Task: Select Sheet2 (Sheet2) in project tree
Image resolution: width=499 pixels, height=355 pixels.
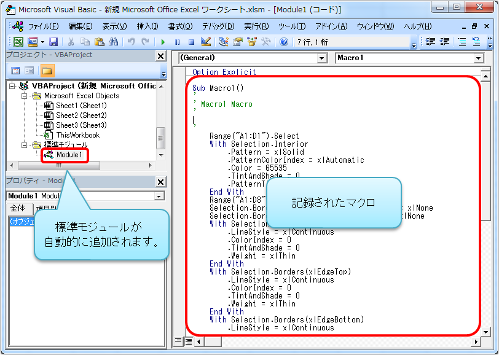Action: pos(81,115)
